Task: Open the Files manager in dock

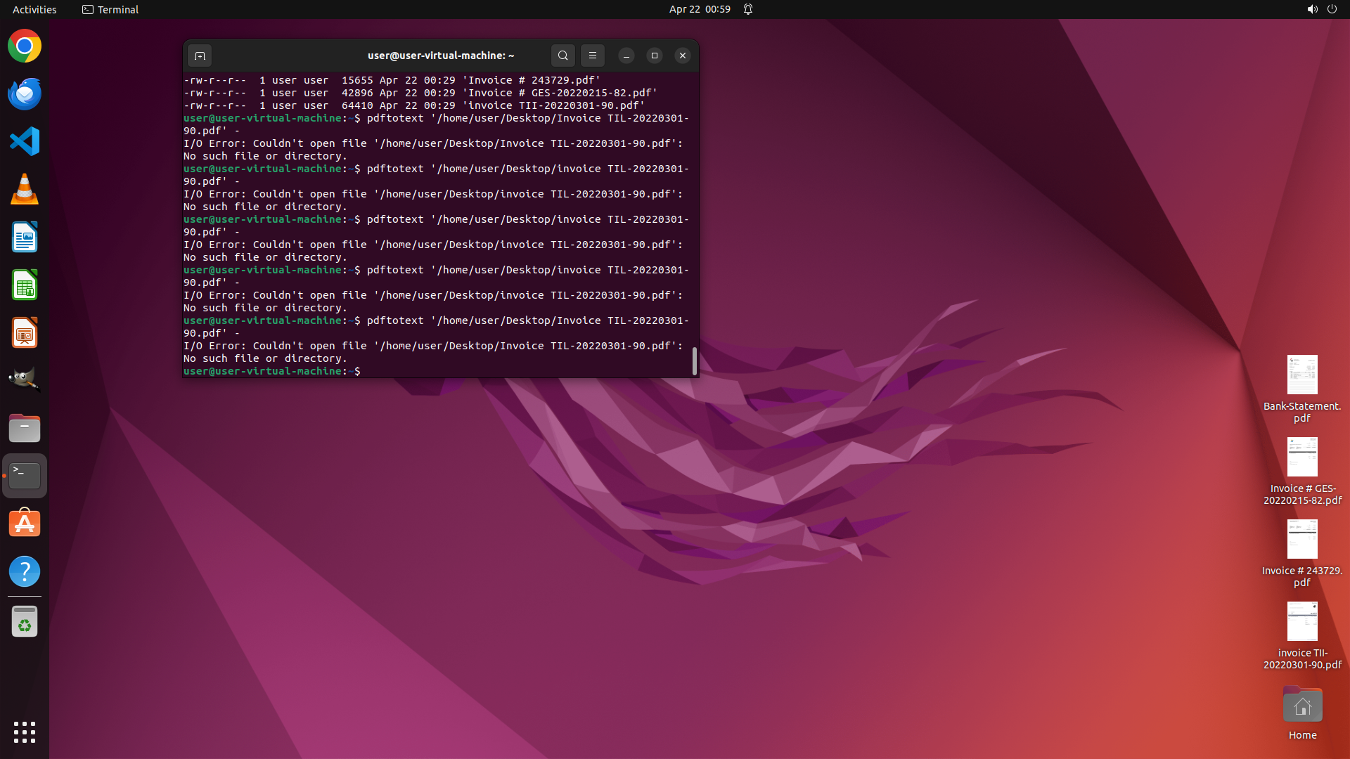Action: (x=25, y=428)
